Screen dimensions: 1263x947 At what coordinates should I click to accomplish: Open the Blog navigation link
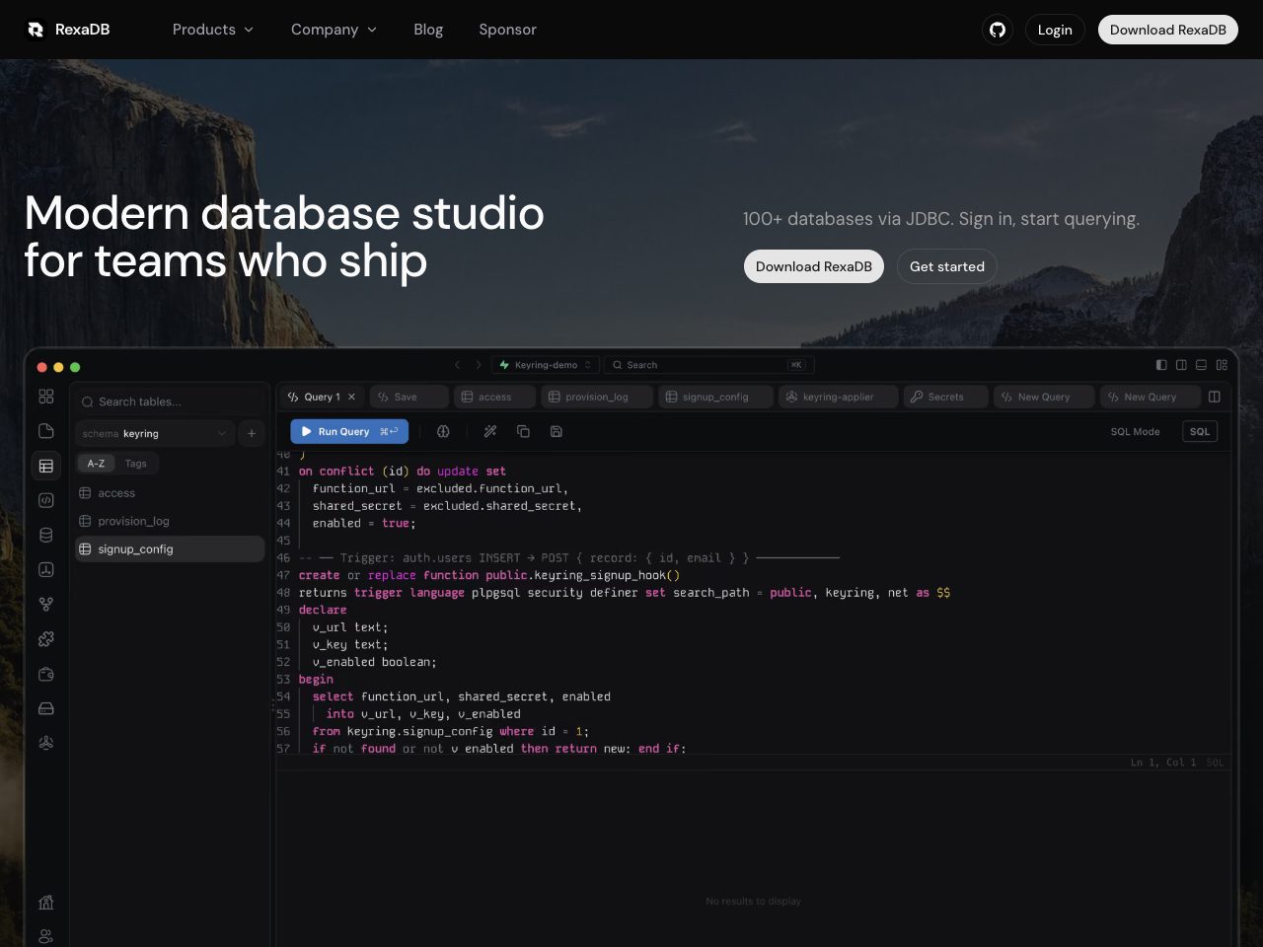click(x=428, y=30)
